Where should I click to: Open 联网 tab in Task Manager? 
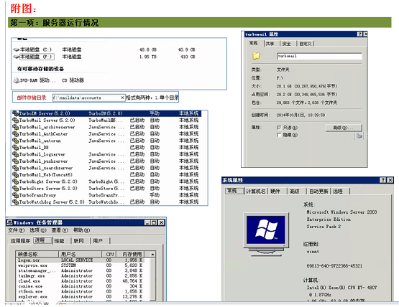[x=78, y=241]
